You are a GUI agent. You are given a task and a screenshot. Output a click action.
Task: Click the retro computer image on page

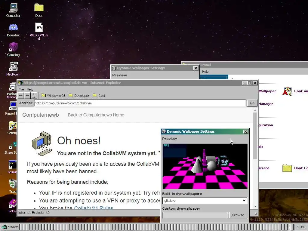click(x=42, y=143)
